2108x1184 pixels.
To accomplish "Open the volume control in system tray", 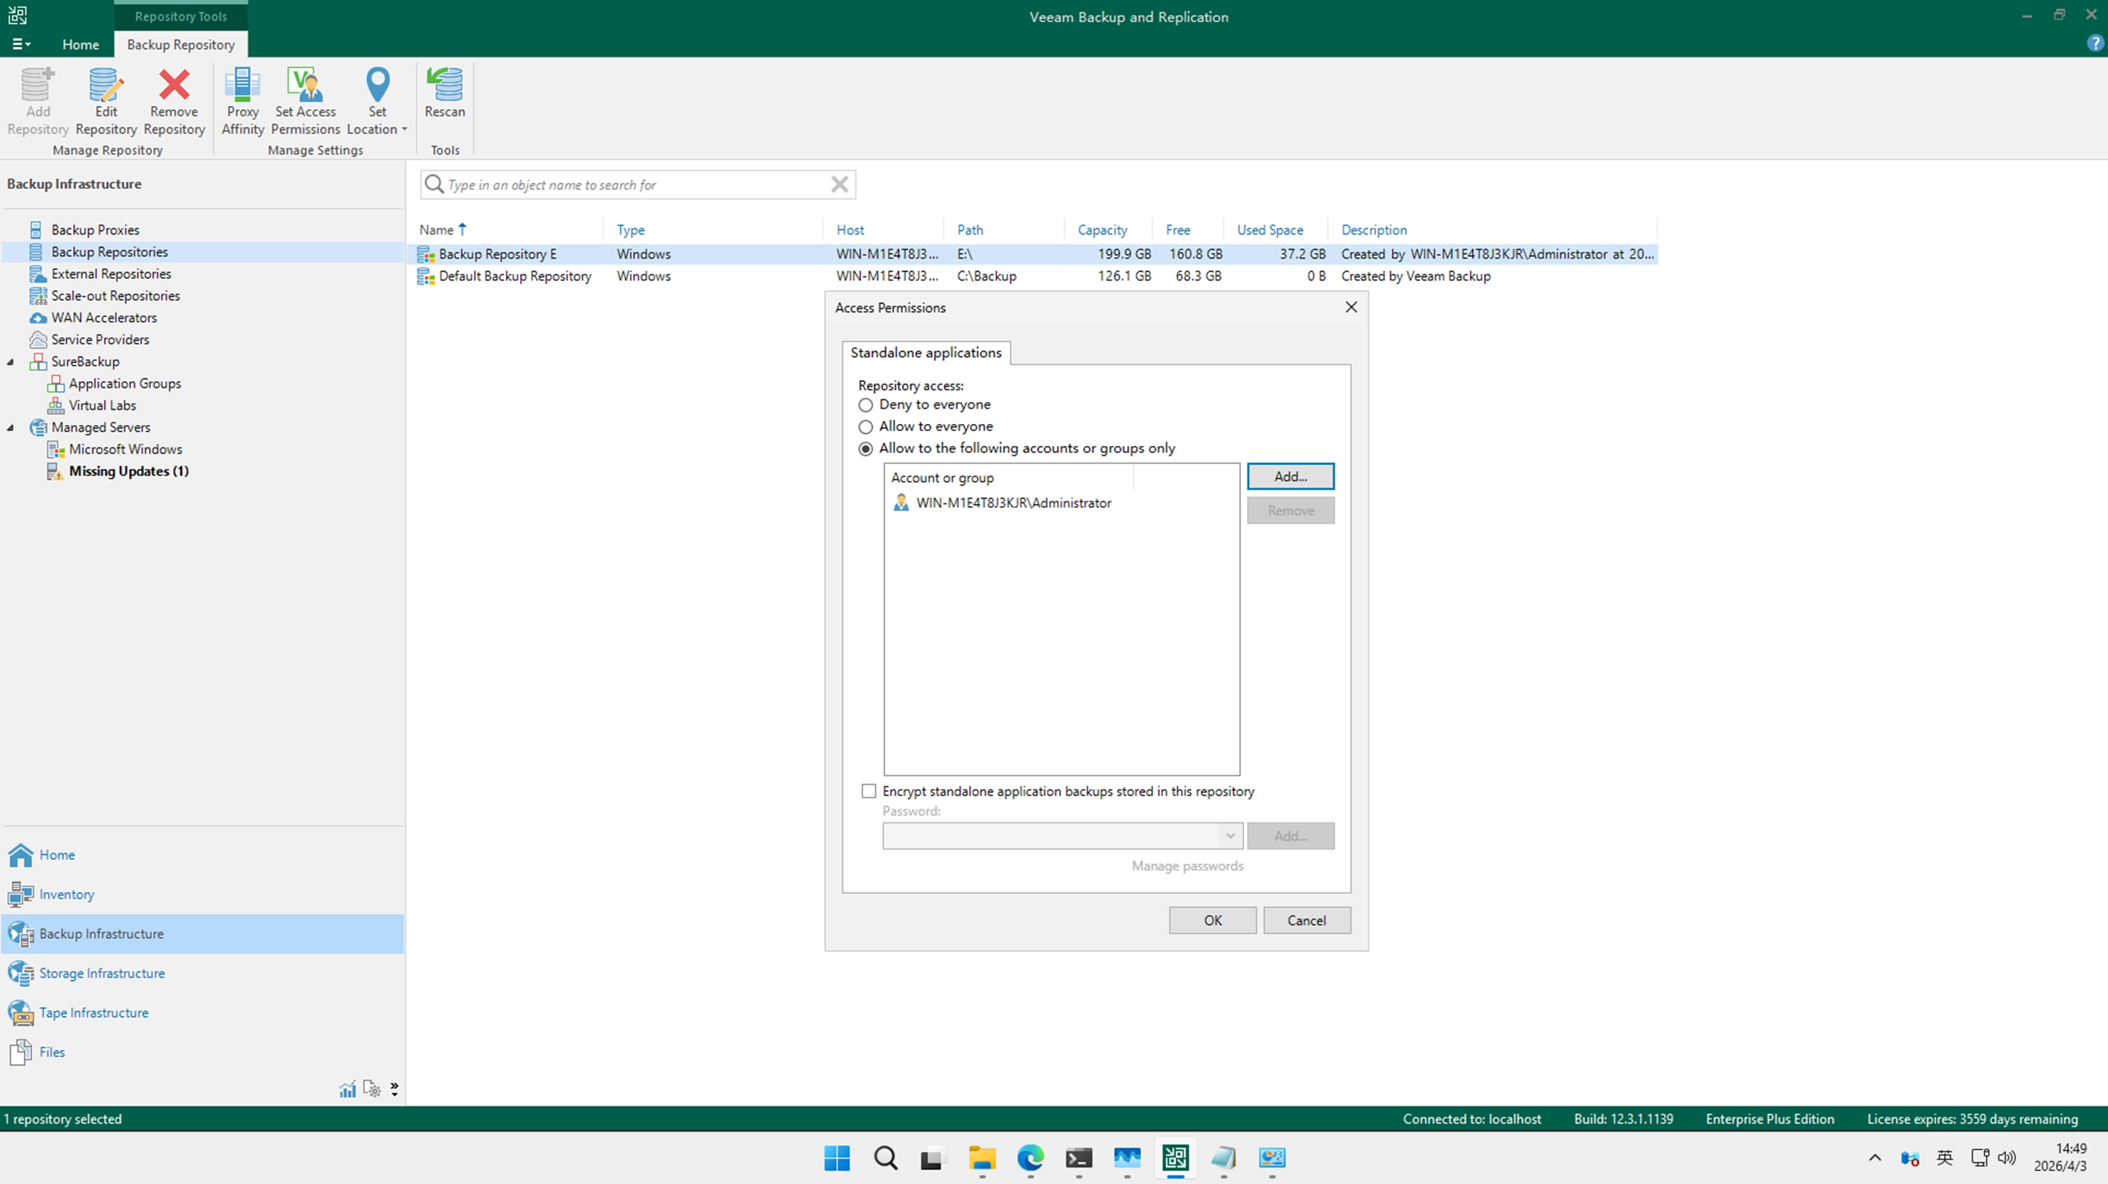I will tap(2007, 1158).
